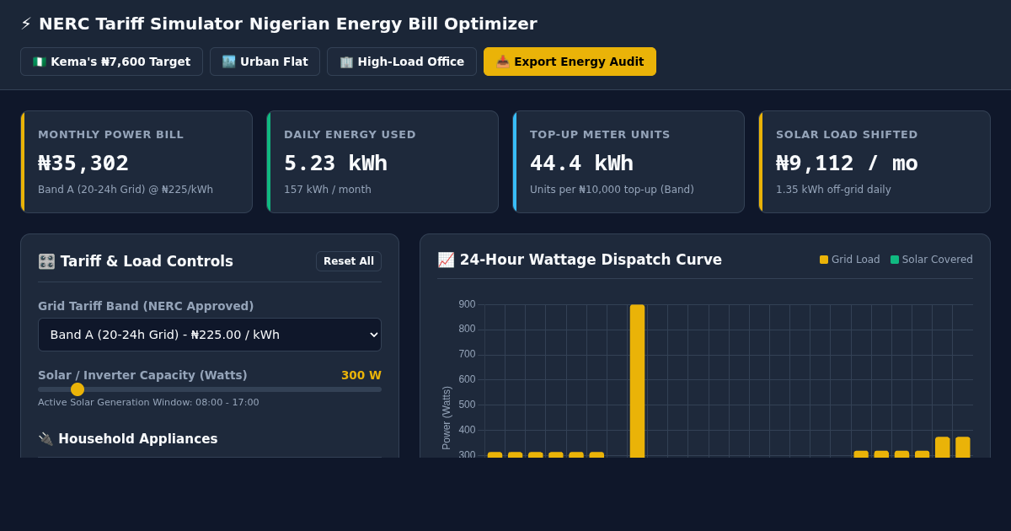The width and height of the screenshot is (1011, 531).
Task: Click the ₦9,112 / mo solar shifted value
Action: (x=847, y=163)
